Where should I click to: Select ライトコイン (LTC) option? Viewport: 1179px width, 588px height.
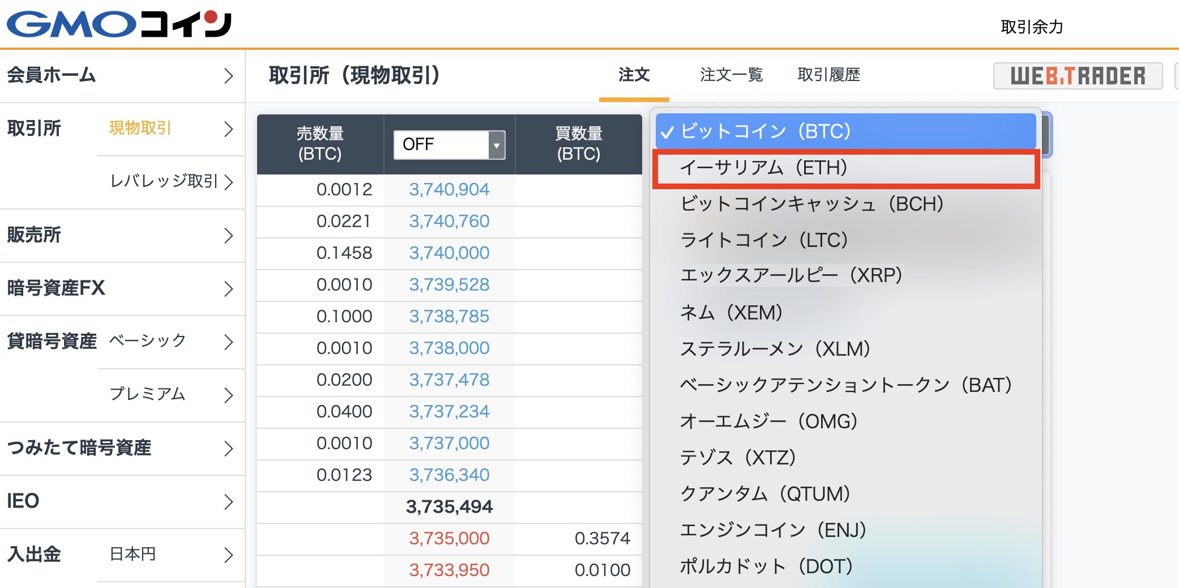coord(846,240)
